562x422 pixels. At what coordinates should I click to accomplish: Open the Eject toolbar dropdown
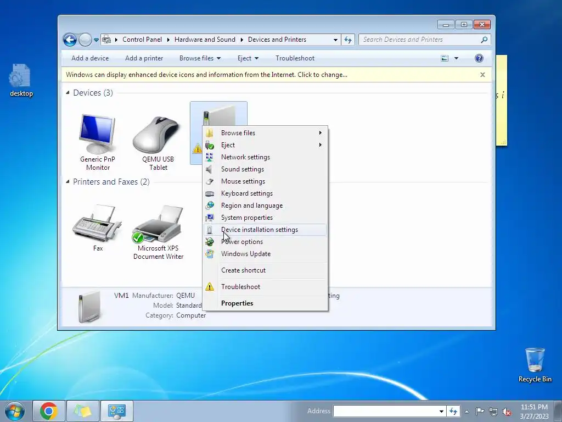[248, 58]
